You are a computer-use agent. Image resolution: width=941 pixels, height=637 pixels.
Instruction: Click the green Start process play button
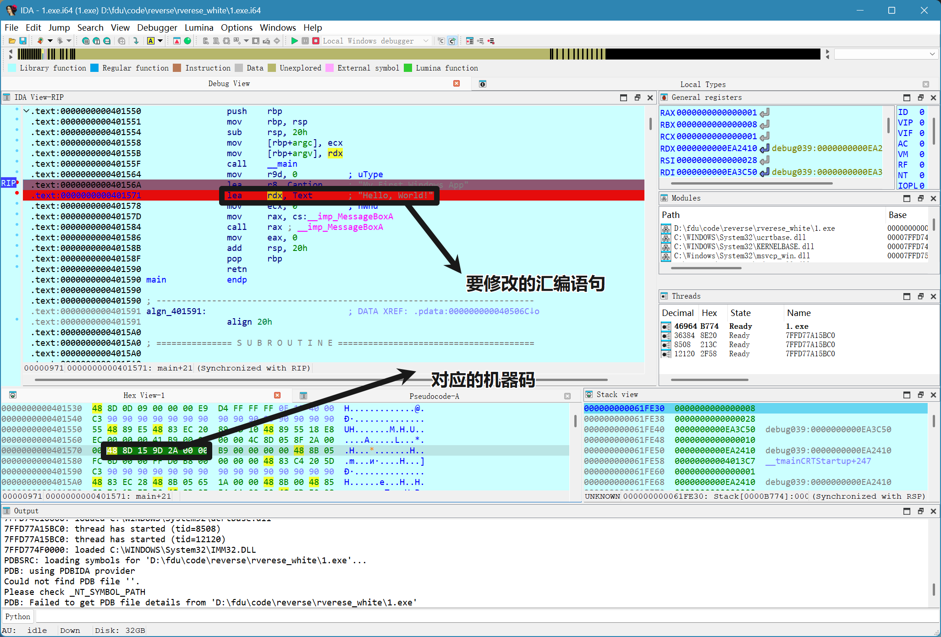pyautogui.click(x=294, y=41)
